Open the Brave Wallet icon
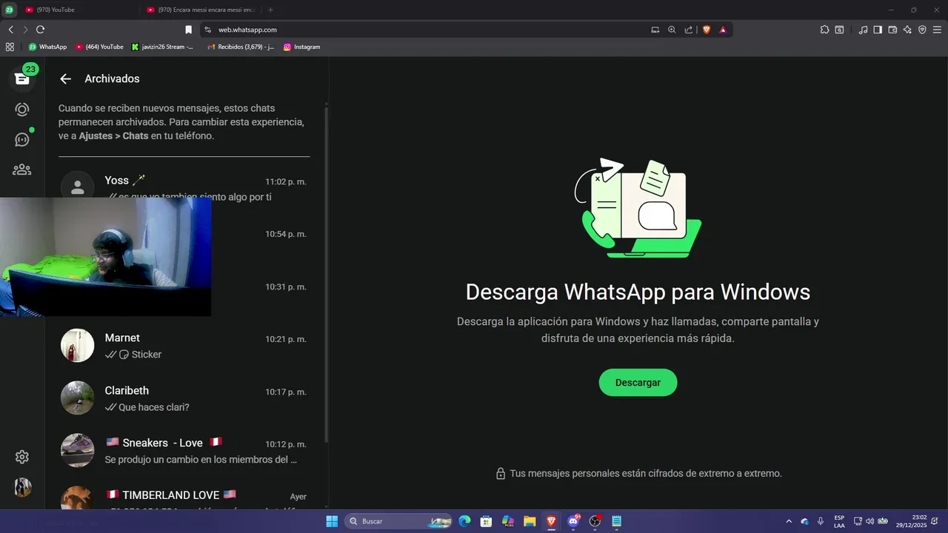Viewport: 948px width, 533px height. tap(892, 30)
